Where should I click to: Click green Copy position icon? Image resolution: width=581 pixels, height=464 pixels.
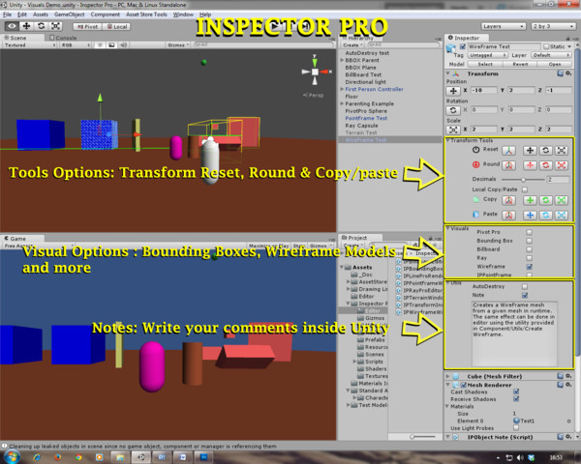[530, 200]
